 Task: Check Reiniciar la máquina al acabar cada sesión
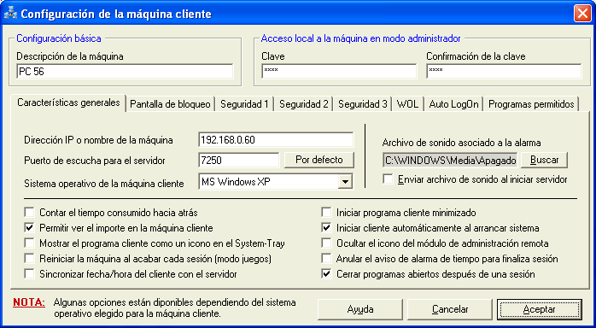click(x=29, y=259)
